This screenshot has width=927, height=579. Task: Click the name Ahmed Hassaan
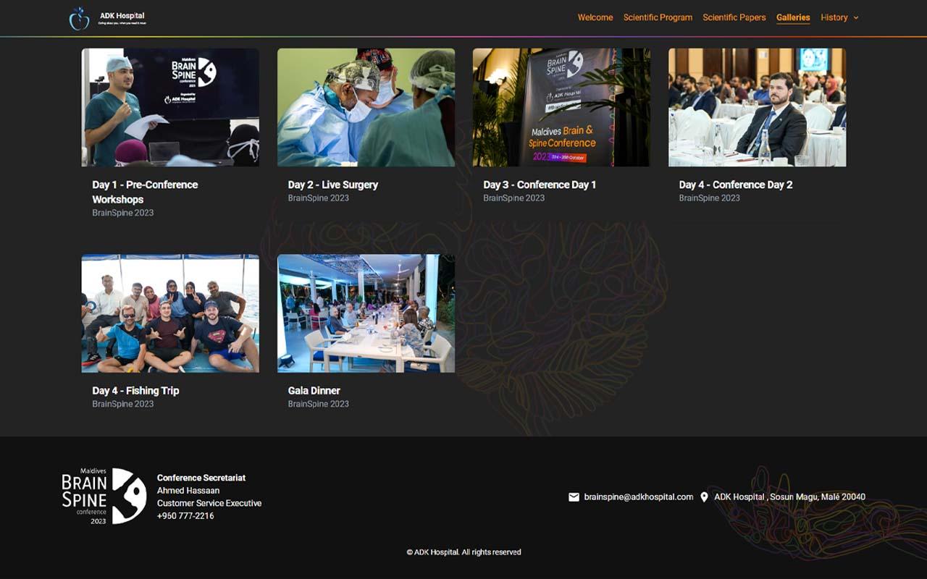point(188,491)
